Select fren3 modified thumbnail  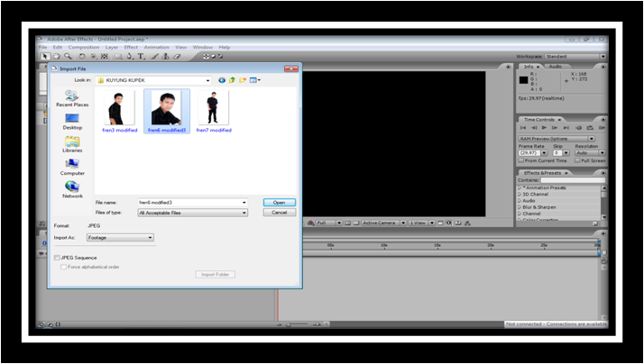(120, 112)
